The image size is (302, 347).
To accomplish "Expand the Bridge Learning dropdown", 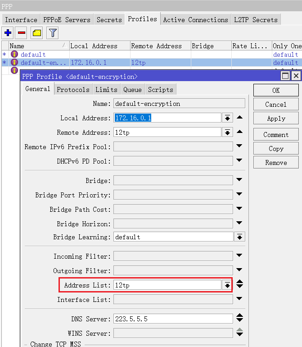I will click(240, 237).
